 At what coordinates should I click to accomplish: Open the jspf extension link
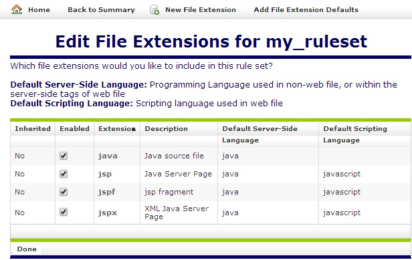107,192
